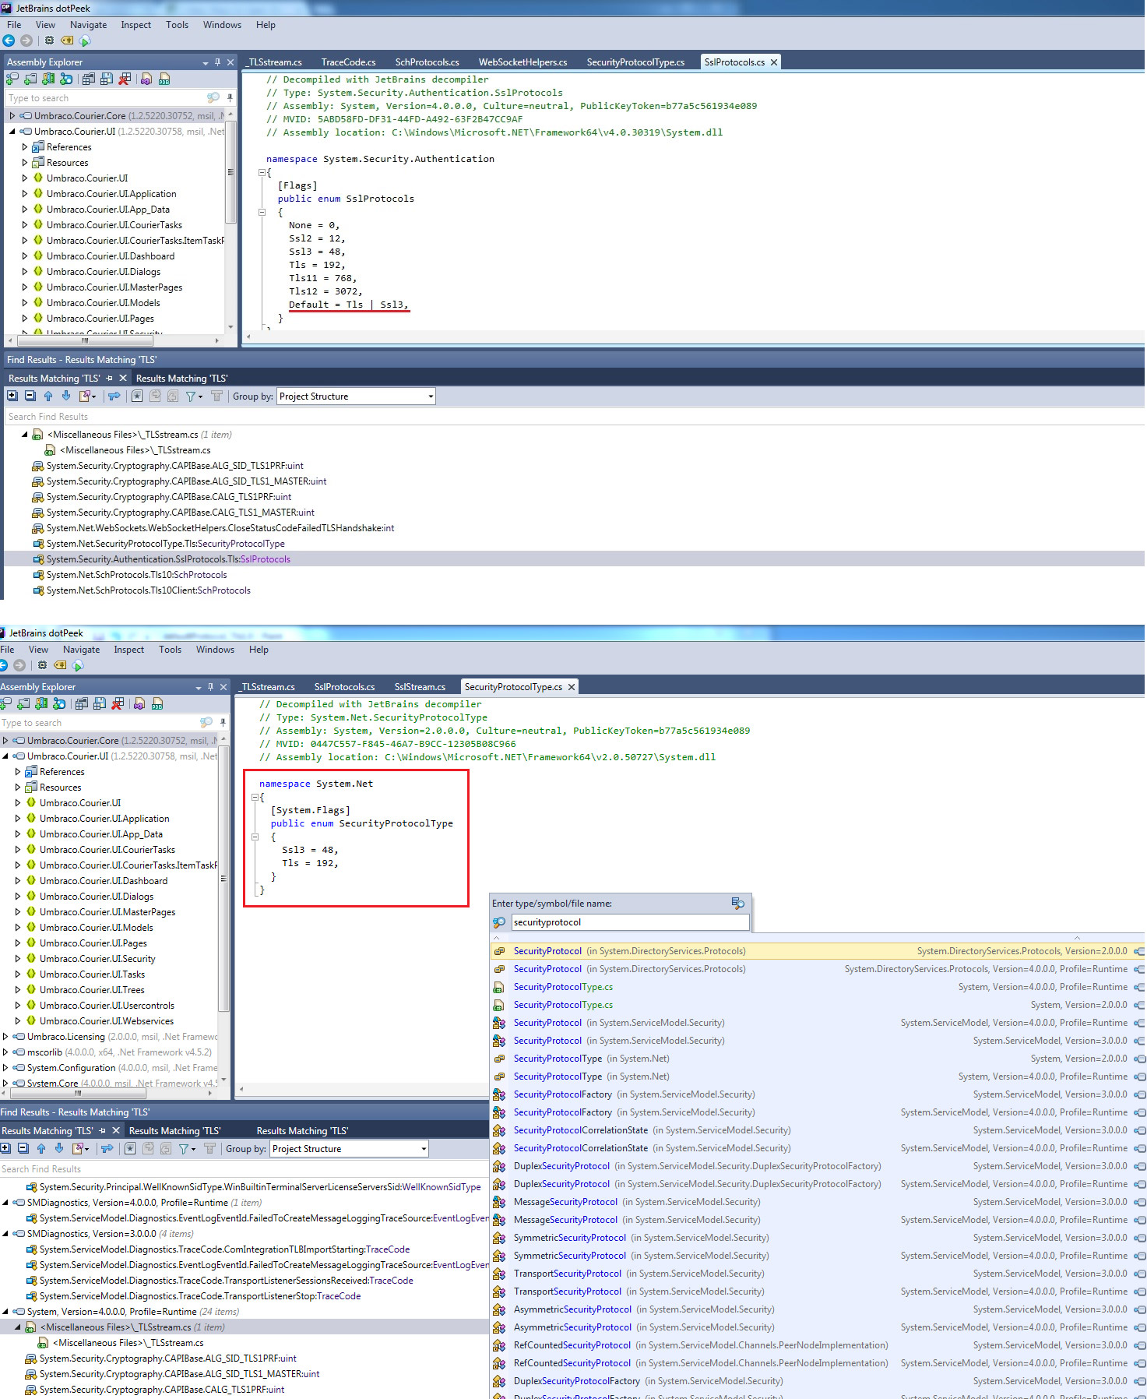The image size is (1147, 1399).
Task: Toggle pin inside bottom Type to search box
Action: tap(222, 723)
